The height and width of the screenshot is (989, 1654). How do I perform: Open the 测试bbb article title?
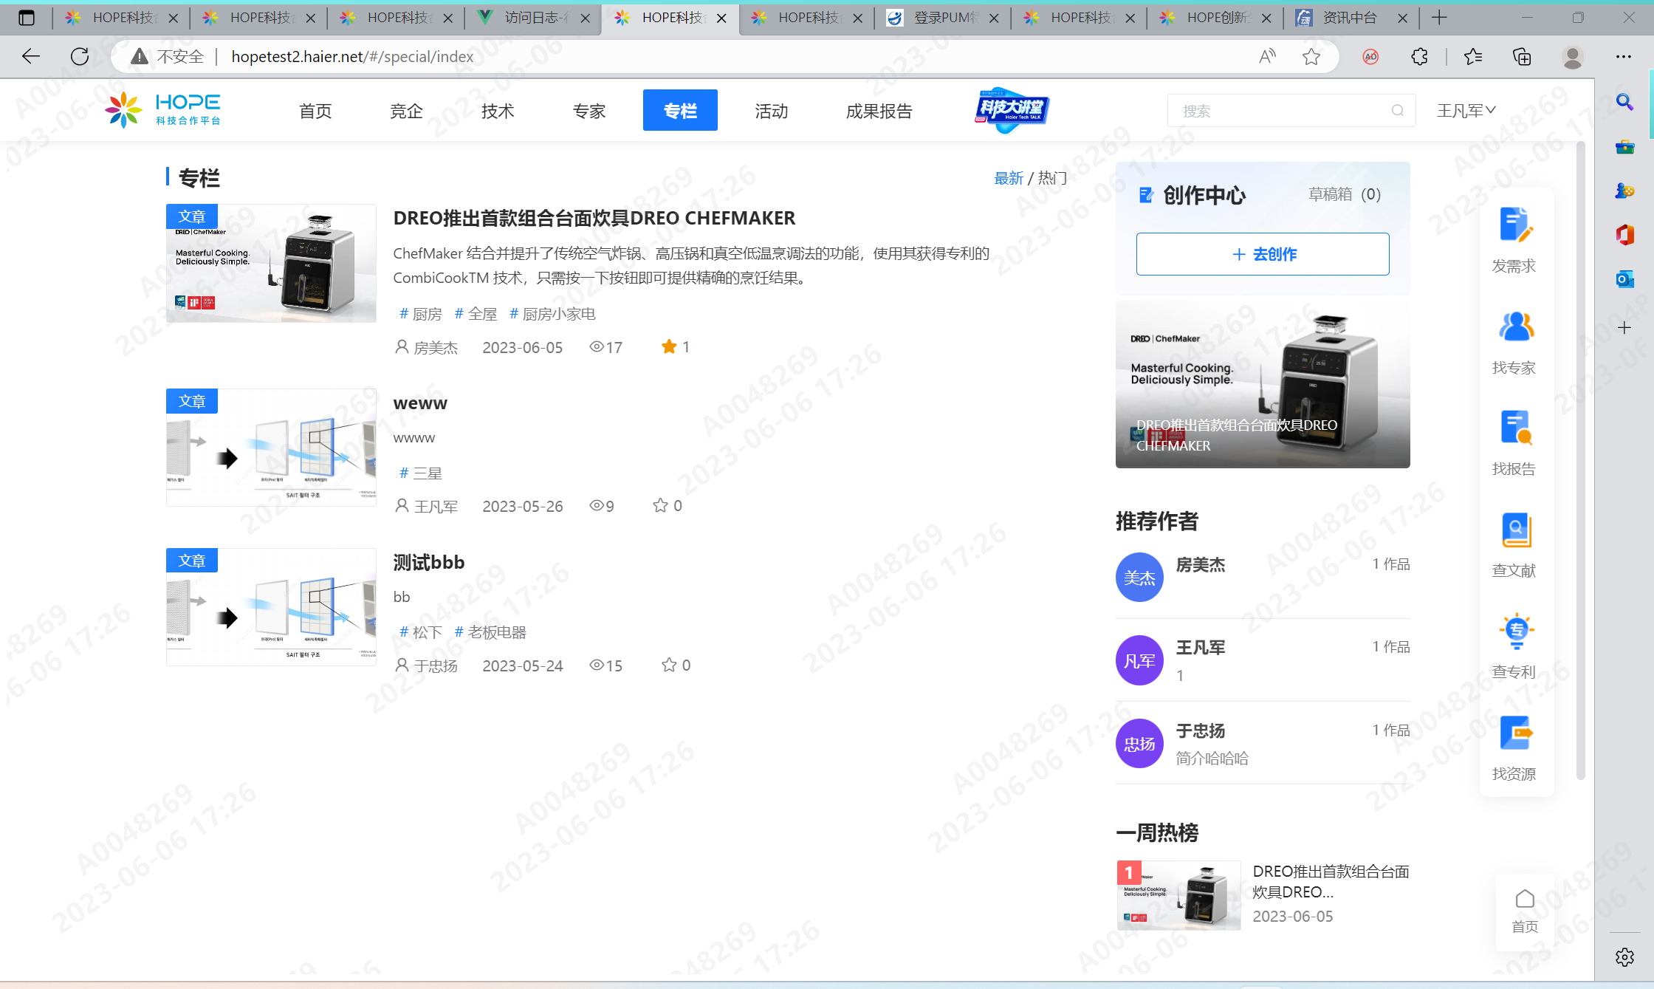pyautogui.click(x=429, y=562)
